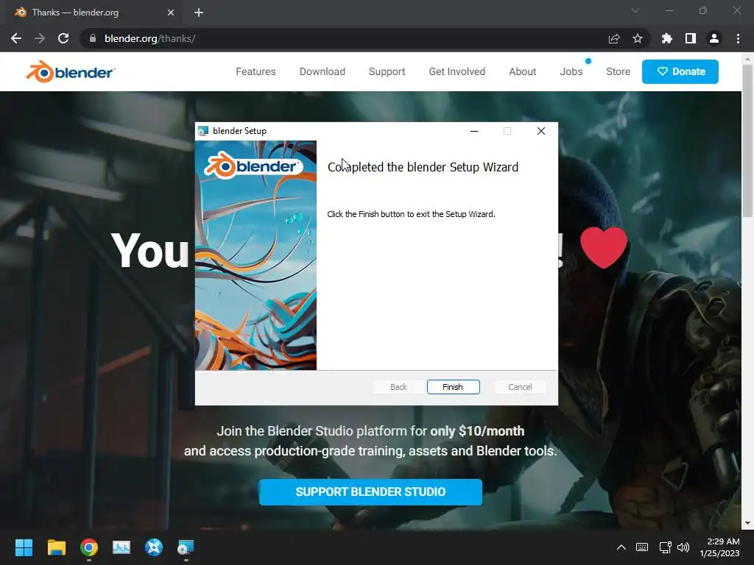The height and width of the screenshot is (565, 754).
Task: Click the installer icon on taskbar
Action: point(186,547)
